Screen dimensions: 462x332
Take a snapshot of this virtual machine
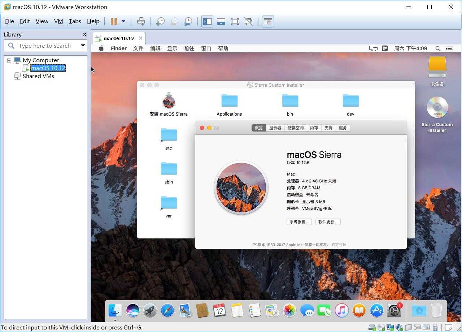pos(160,21)
